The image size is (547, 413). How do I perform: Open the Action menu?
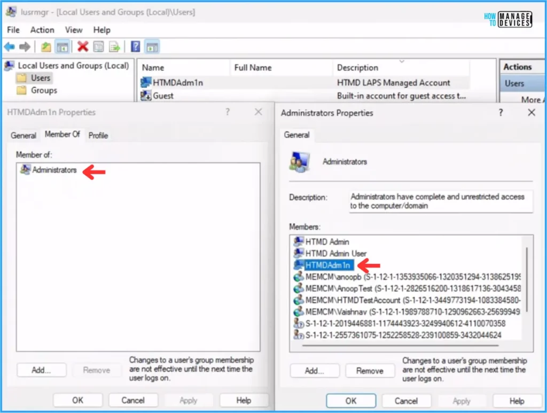pos(42,30)
